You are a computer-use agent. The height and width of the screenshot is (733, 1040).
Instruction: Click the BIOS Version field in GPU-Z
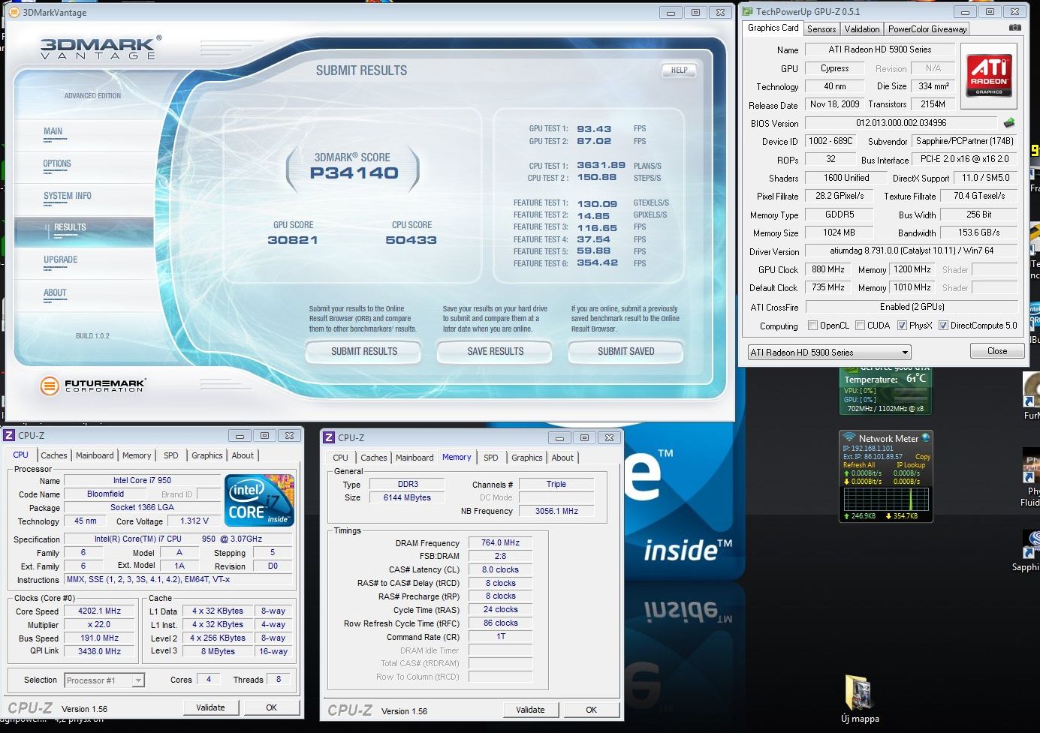(x=901, y=123)
